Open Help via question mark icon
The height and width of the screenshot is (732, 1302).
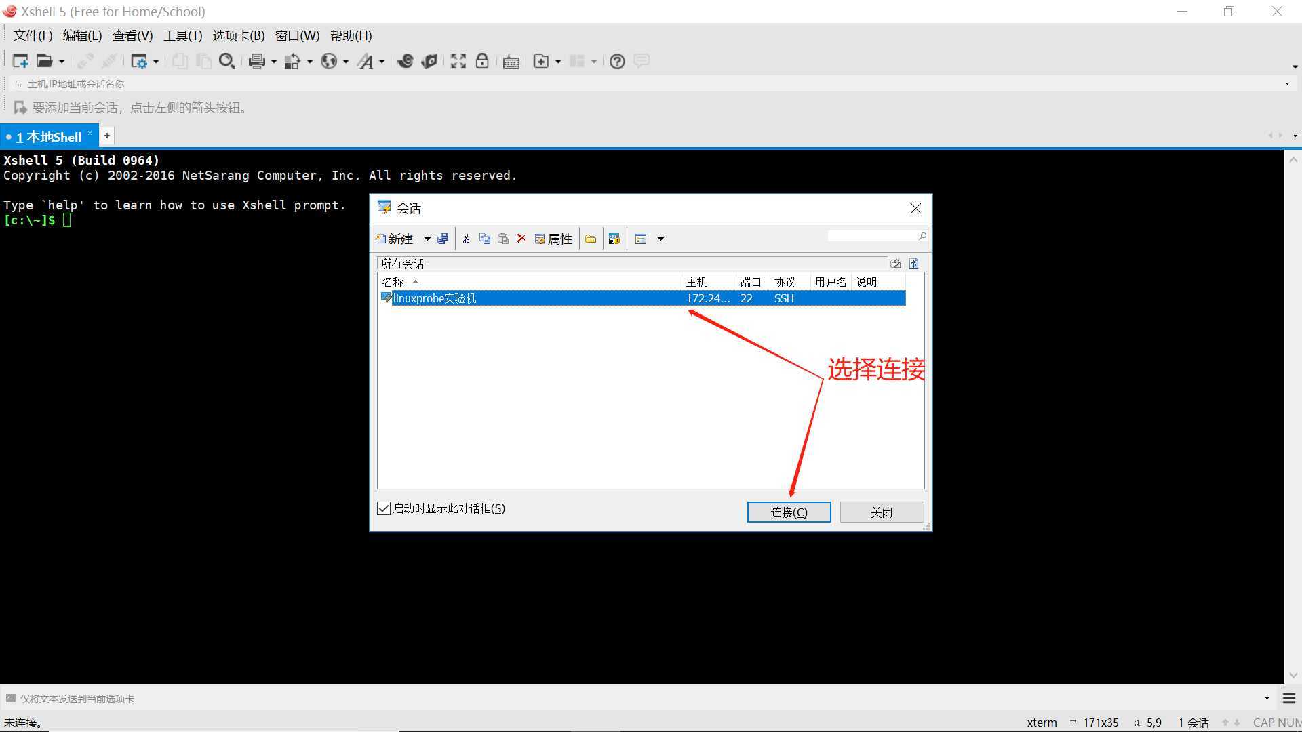pyautogui.click(x=617, y=61)
